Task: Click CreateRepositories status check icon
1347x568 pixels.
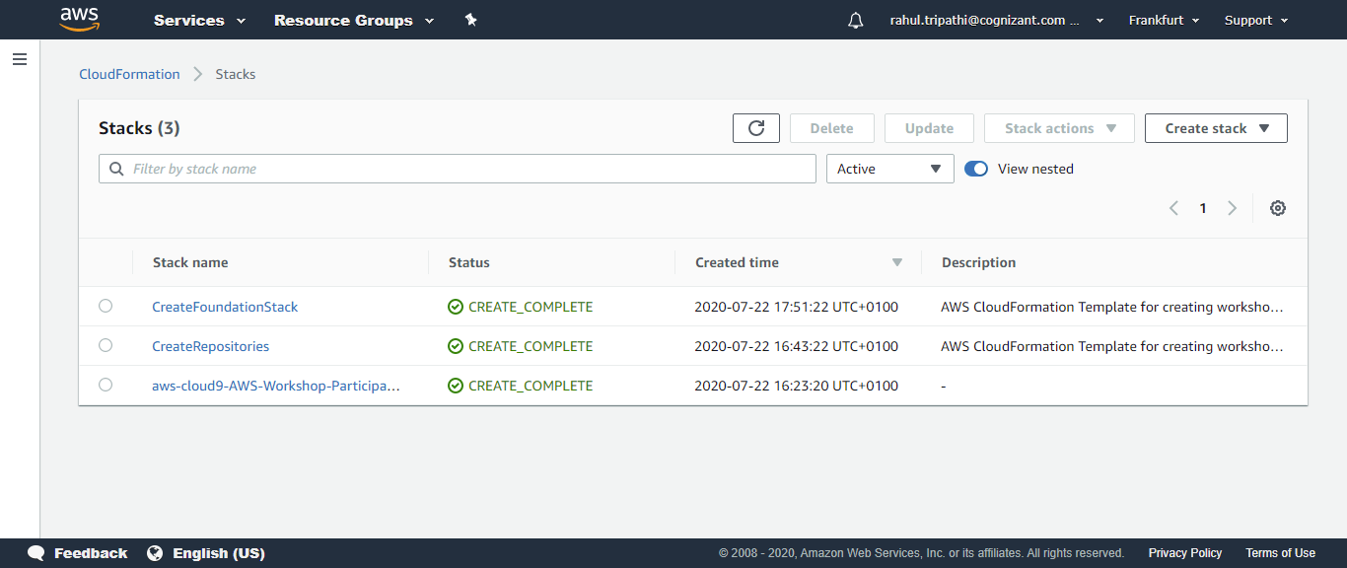Action: click(x=456, y=346)
